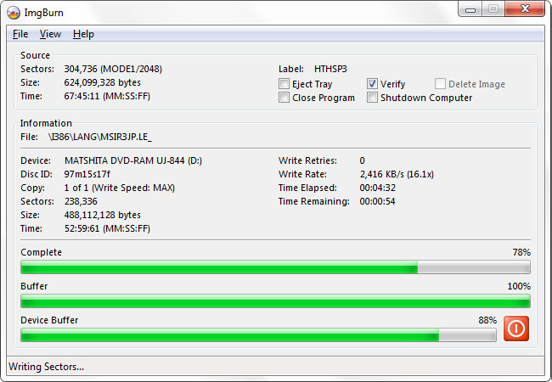This screenshot has width=552, height=382.
Task: Click the written time 52:59:61 (MM:SS:FF)
Action: click(x=107, y=228)
